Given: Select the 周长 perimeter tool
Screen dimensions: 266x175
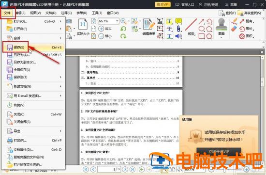Looking at the screenshot, I should (247, 29).
